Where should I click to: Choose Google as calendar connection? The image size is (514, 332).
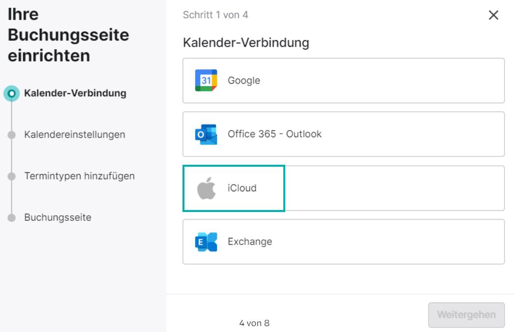tap(343, 81)
